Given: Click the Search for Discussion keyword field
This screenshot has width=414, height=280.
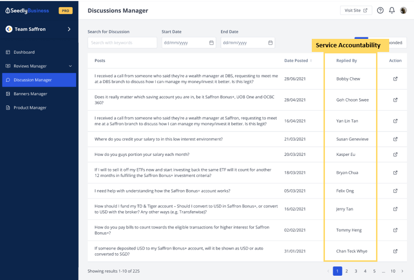Looking at the screenshot, I should tap(122, 43).
